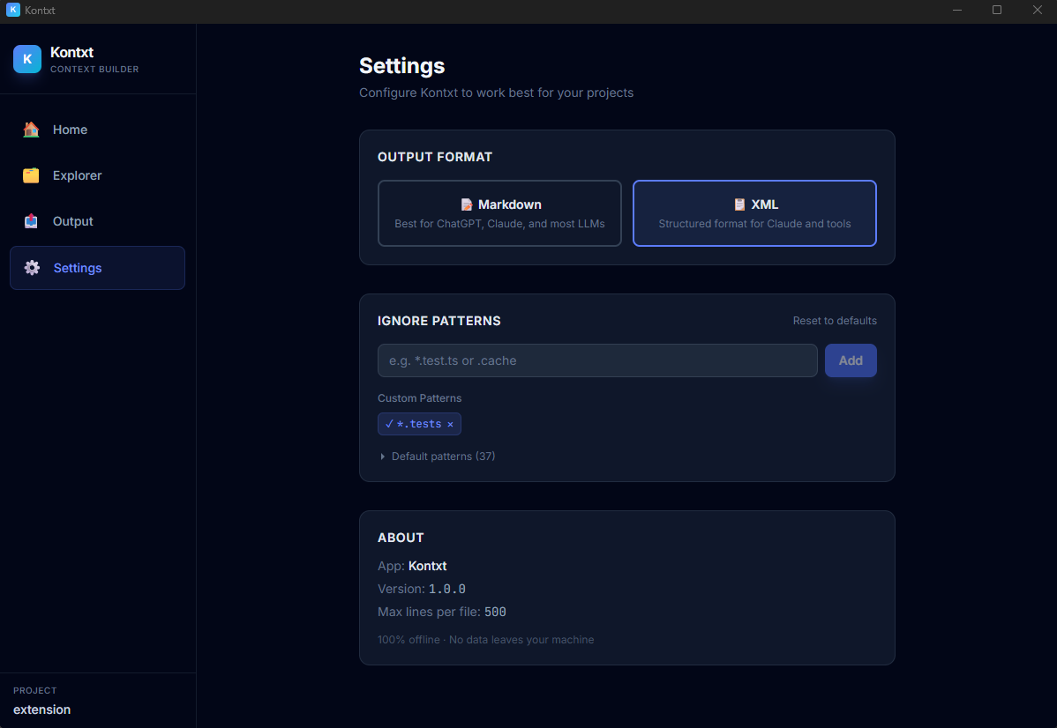Screen dimensions: 1057x728
Task: Open the Explorer page
Action: 97,175
